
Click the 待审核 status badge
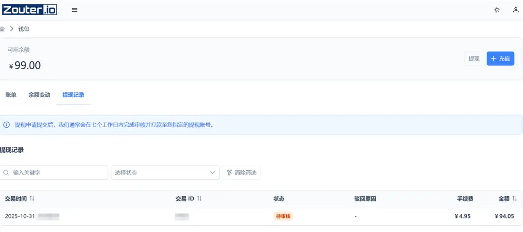(283, 217)
